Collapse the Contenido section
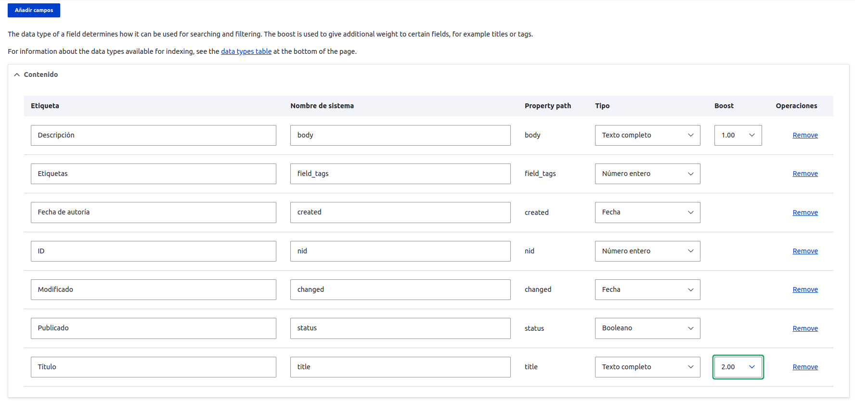This screenshot has height=401, width=855. 36,75
